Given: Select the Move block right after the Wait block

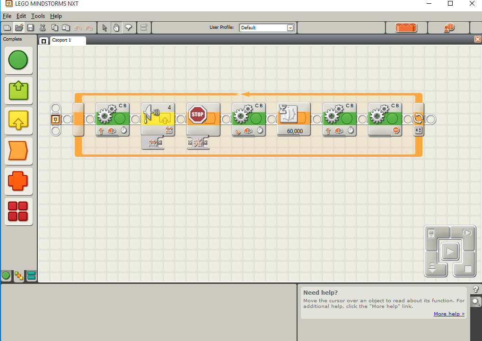Looking at the screenshot, I should (339, 119).
